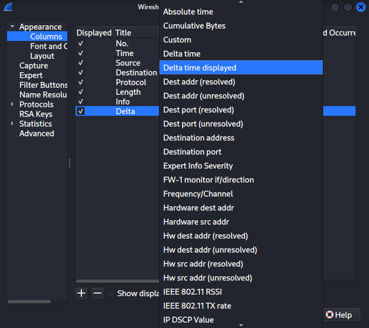
Task: Click the plus icon to add column
Action: click(81, 293)
